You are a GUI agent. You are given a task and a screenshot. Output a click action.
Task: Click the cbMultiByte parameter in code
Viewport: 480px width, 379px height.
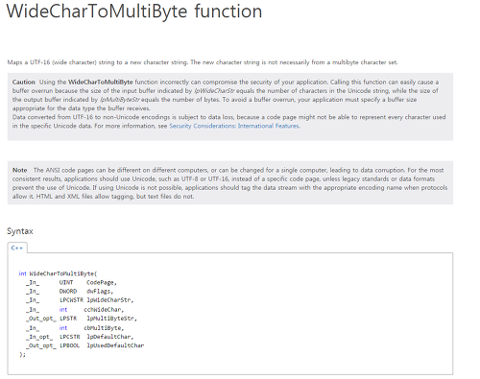[102, 328]
